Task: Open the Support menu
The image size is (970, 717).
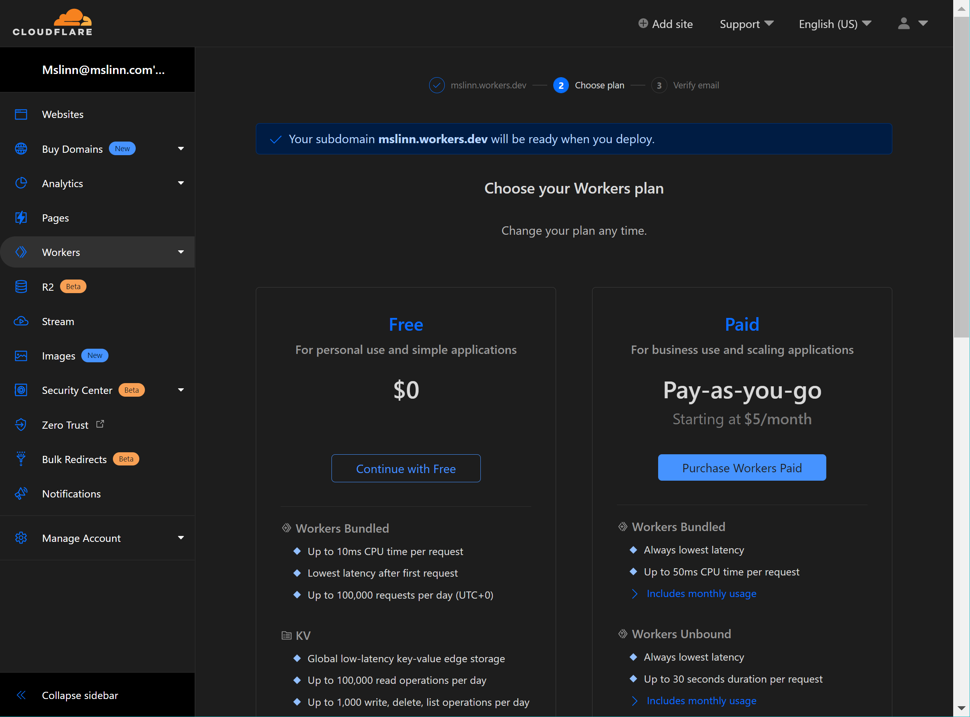Action: click(746, 23)
